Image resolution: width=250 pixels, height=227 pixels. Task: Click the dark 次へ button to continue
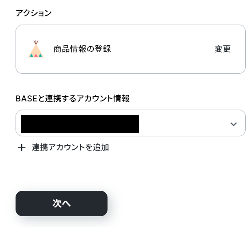pos(61,203)
